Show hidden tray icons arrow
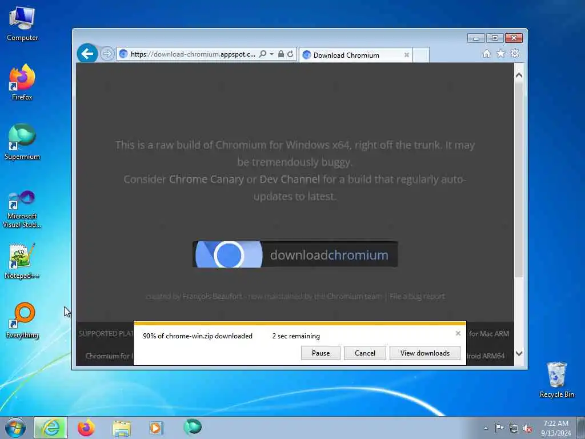585x439 pixels. (486, 428)
